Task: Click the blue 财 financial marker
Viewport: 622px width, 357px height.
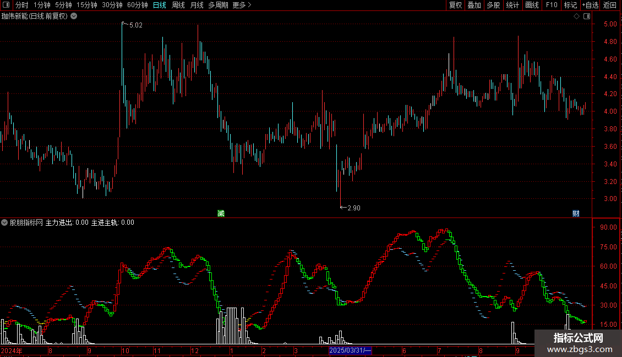Action: tap(576, 213)
